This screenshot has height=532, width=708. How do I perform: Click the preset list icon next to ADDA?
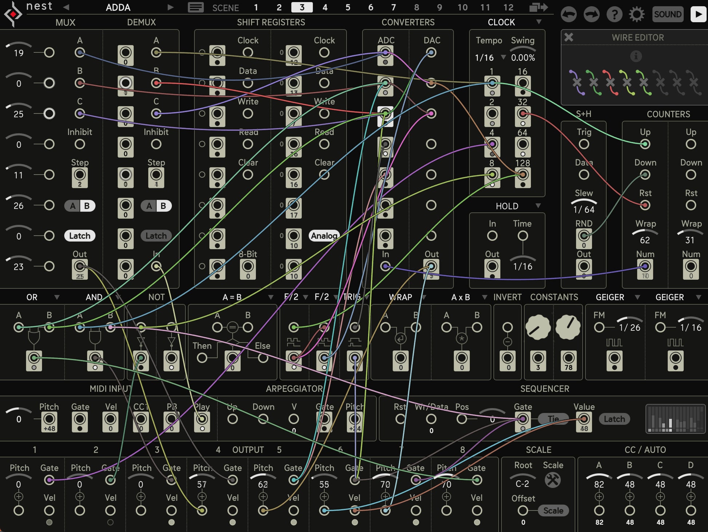[x=196, y=7]
